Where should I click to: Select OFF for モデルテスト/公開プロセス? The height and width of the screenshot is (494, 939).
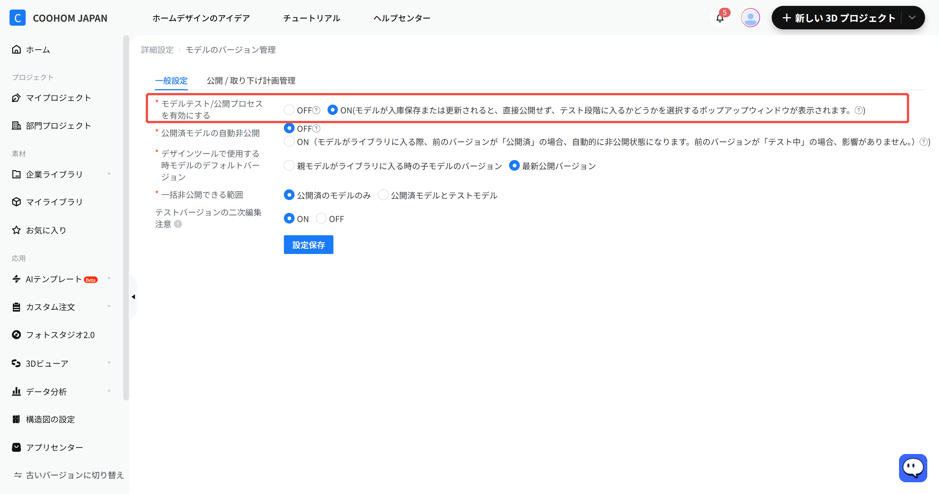point(289,110)
